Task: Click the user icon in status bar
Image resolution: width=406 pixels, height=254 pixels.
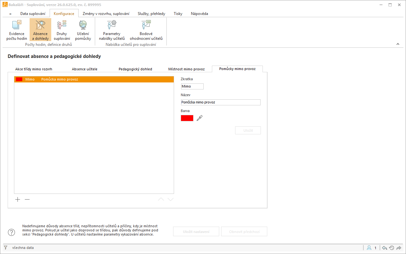Action: tap(369, 248)
